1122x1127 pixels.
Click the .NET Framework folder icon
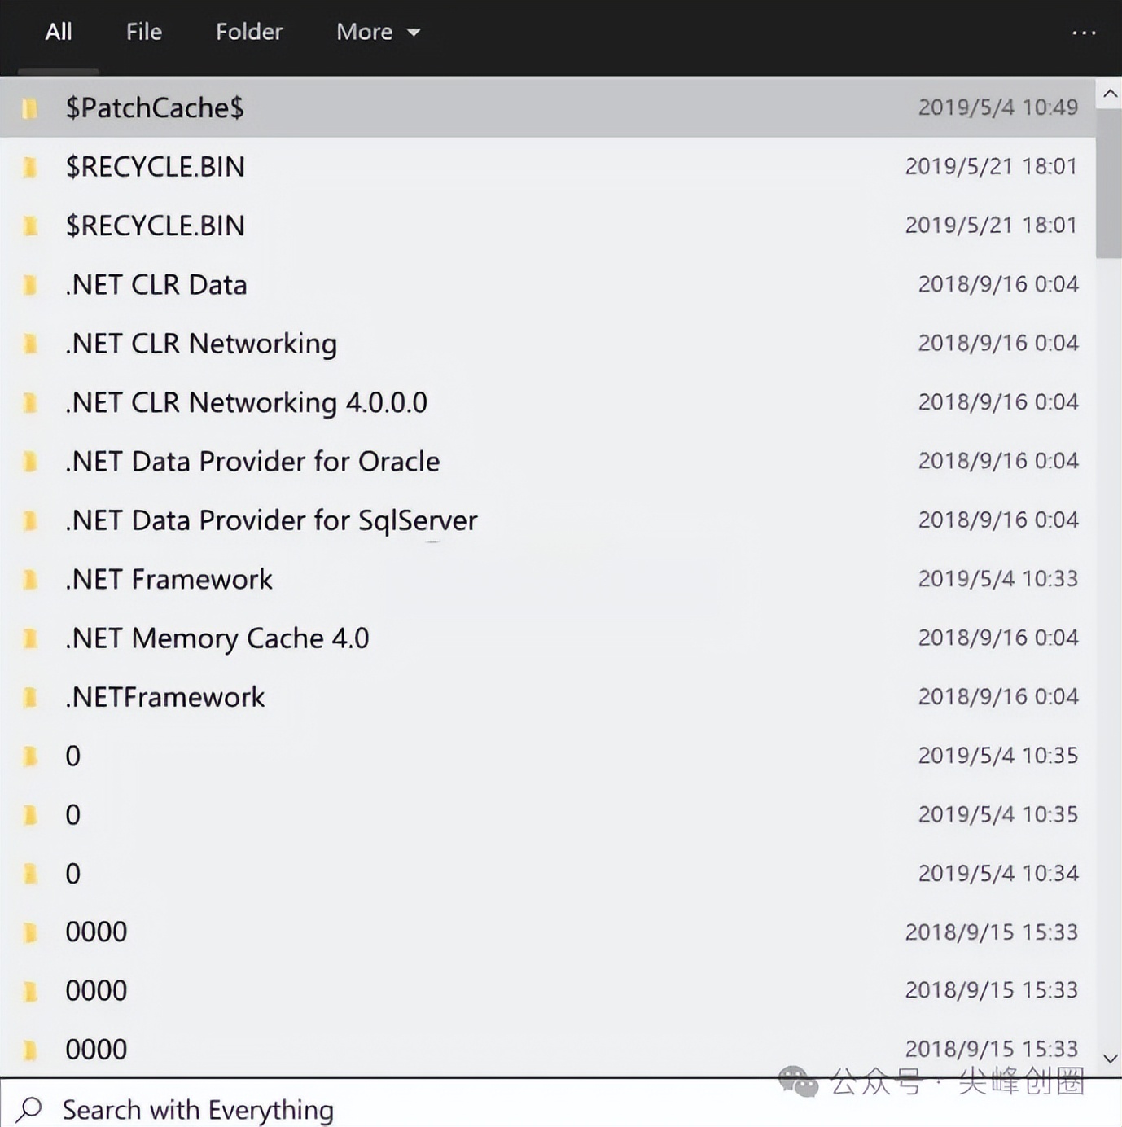30,579
